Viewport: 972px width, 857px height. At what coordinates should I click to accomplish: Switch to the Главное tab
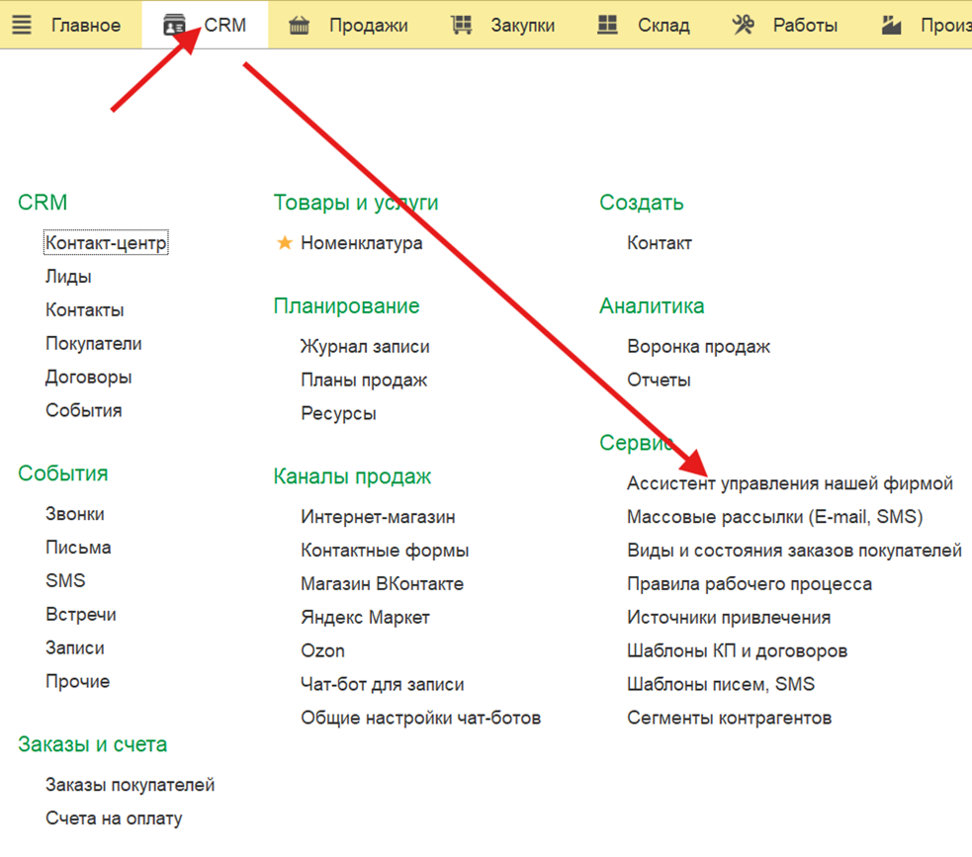tap(86, 25)
